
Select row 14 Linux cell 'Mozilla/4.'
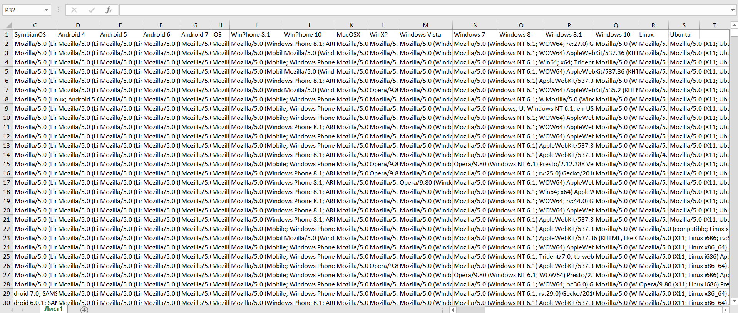point(653,155)
